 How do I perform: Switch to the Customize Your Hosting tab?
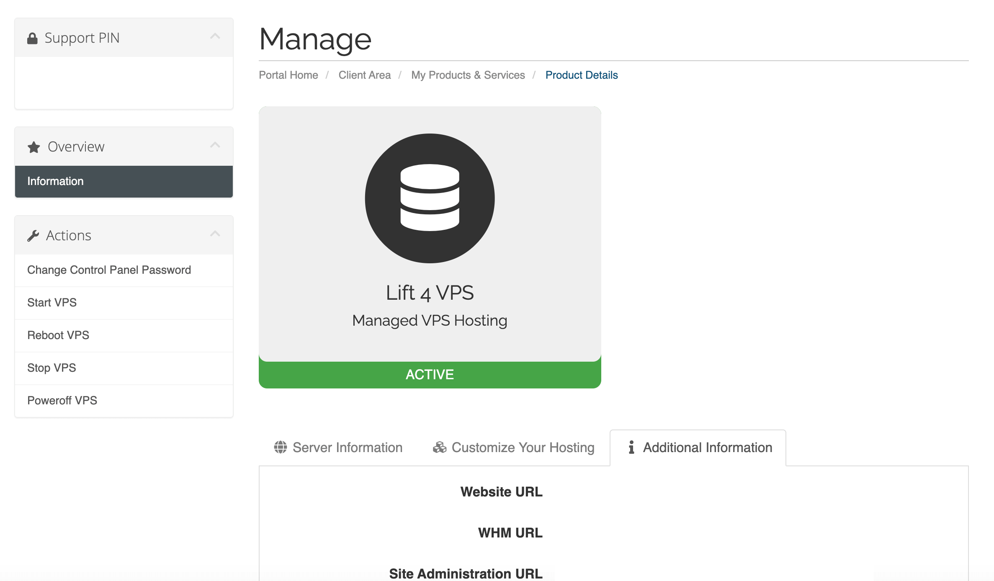[523, 447]
